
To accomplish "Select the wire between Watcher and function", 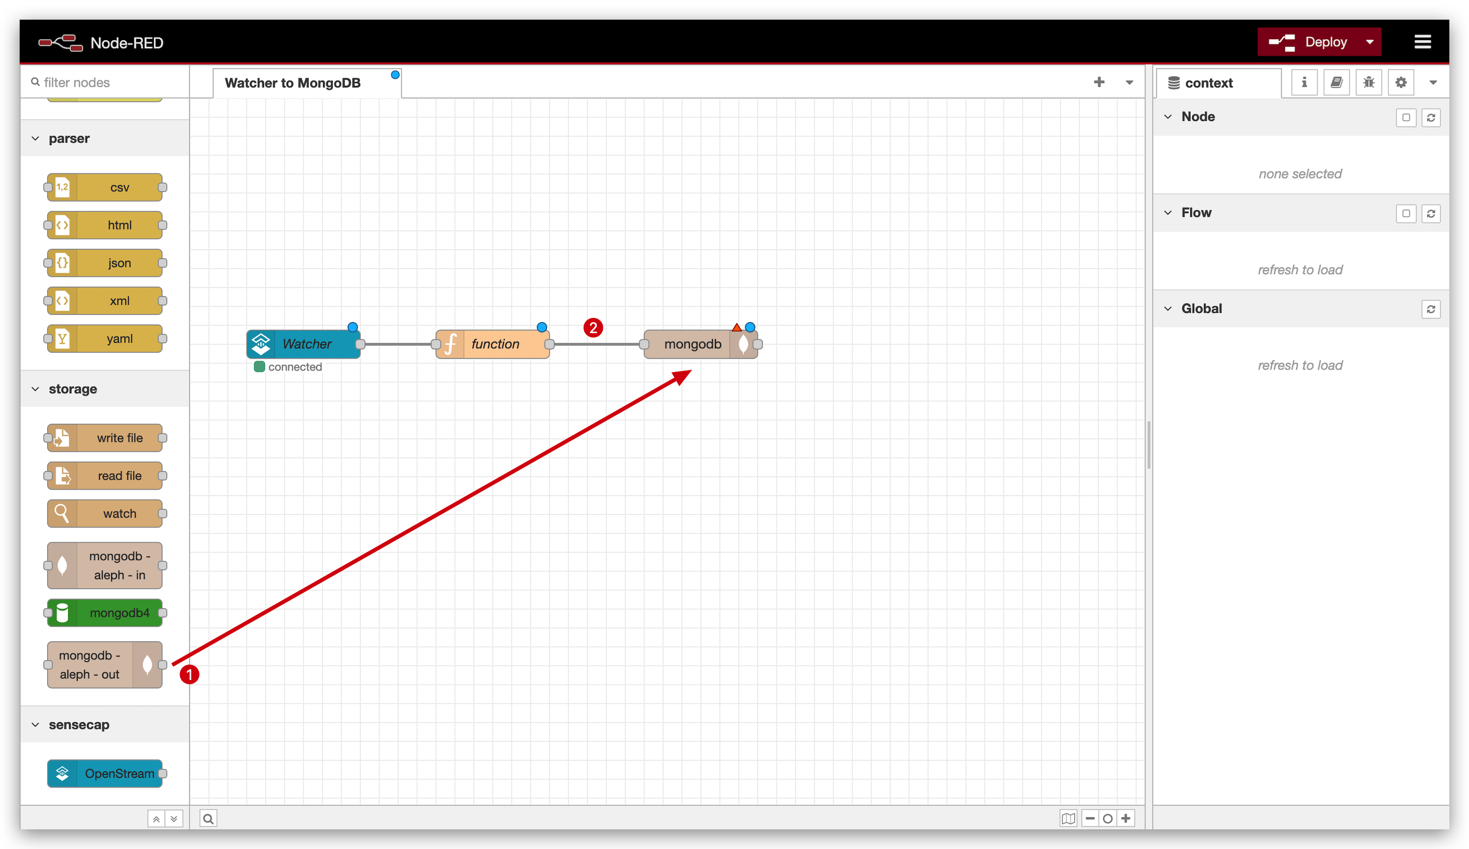I will pyautogui.click(x=398, y=344).
